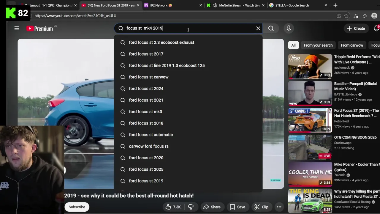Open Bastille Pompeii video thumbnail
The width and height of the screenshot is (380, 214).
(310, 93)
